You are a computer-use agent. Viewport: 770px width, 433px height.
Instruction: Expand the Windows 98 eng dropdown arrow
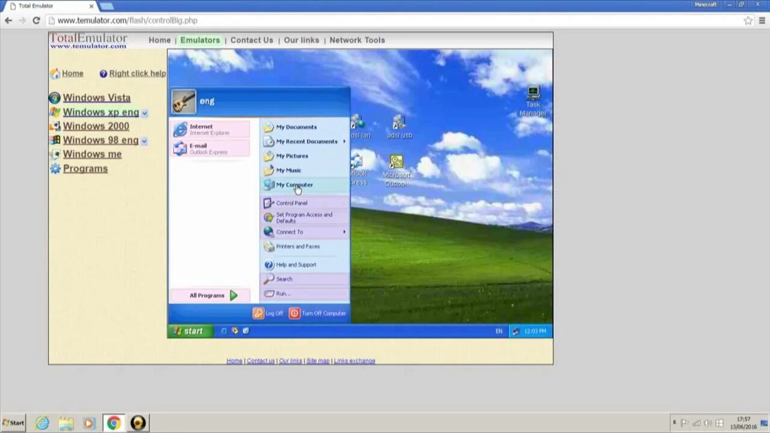click(144, 140)
